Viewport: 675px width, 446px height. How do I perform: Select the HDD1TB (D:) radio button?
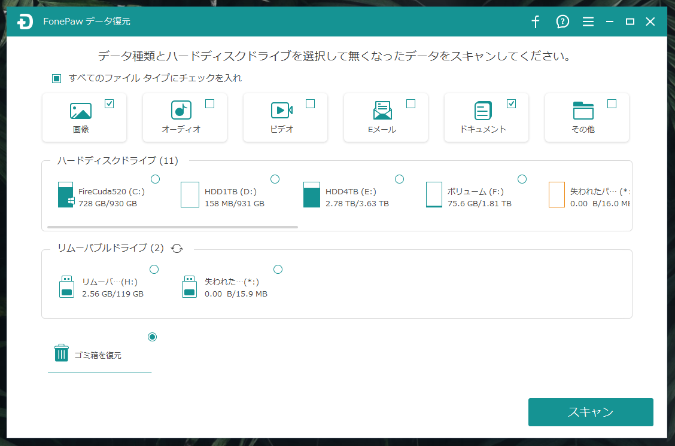click(x=275, y=179)
